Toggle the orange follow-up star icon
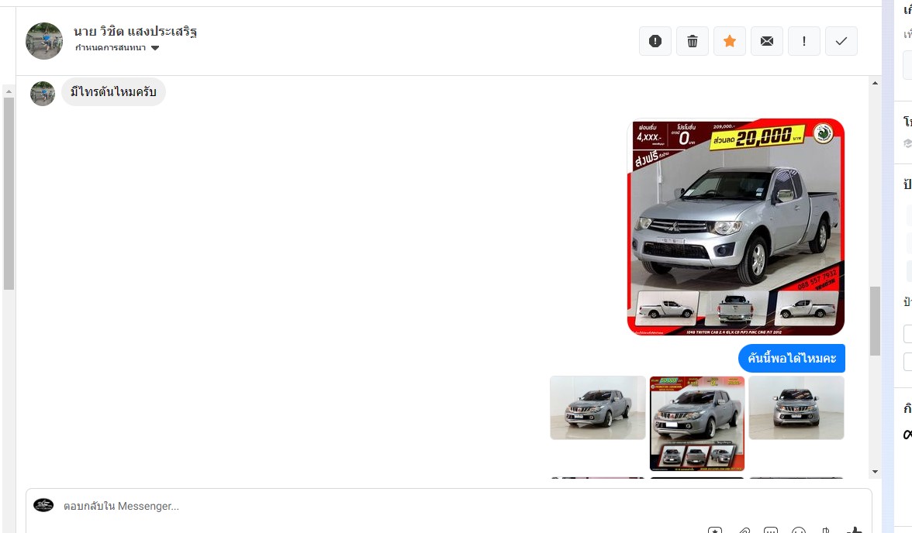The width and height of the screenshot is (912, 533). 729,41
